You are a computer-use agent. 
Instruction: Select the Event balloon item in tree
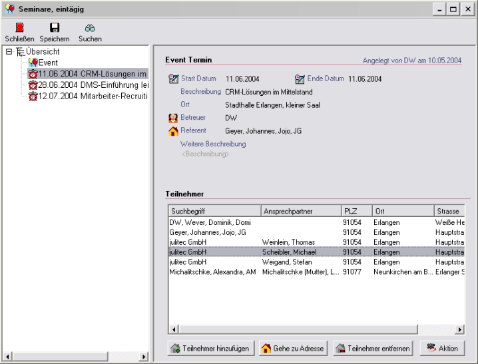pyautogui.click(x=48, y=63)
